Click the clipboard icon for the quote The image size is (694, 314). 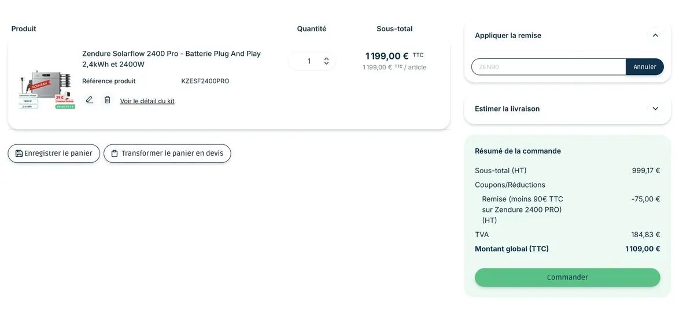coord(115,154)
